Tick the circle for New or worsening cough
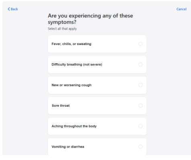 [140, 85]
